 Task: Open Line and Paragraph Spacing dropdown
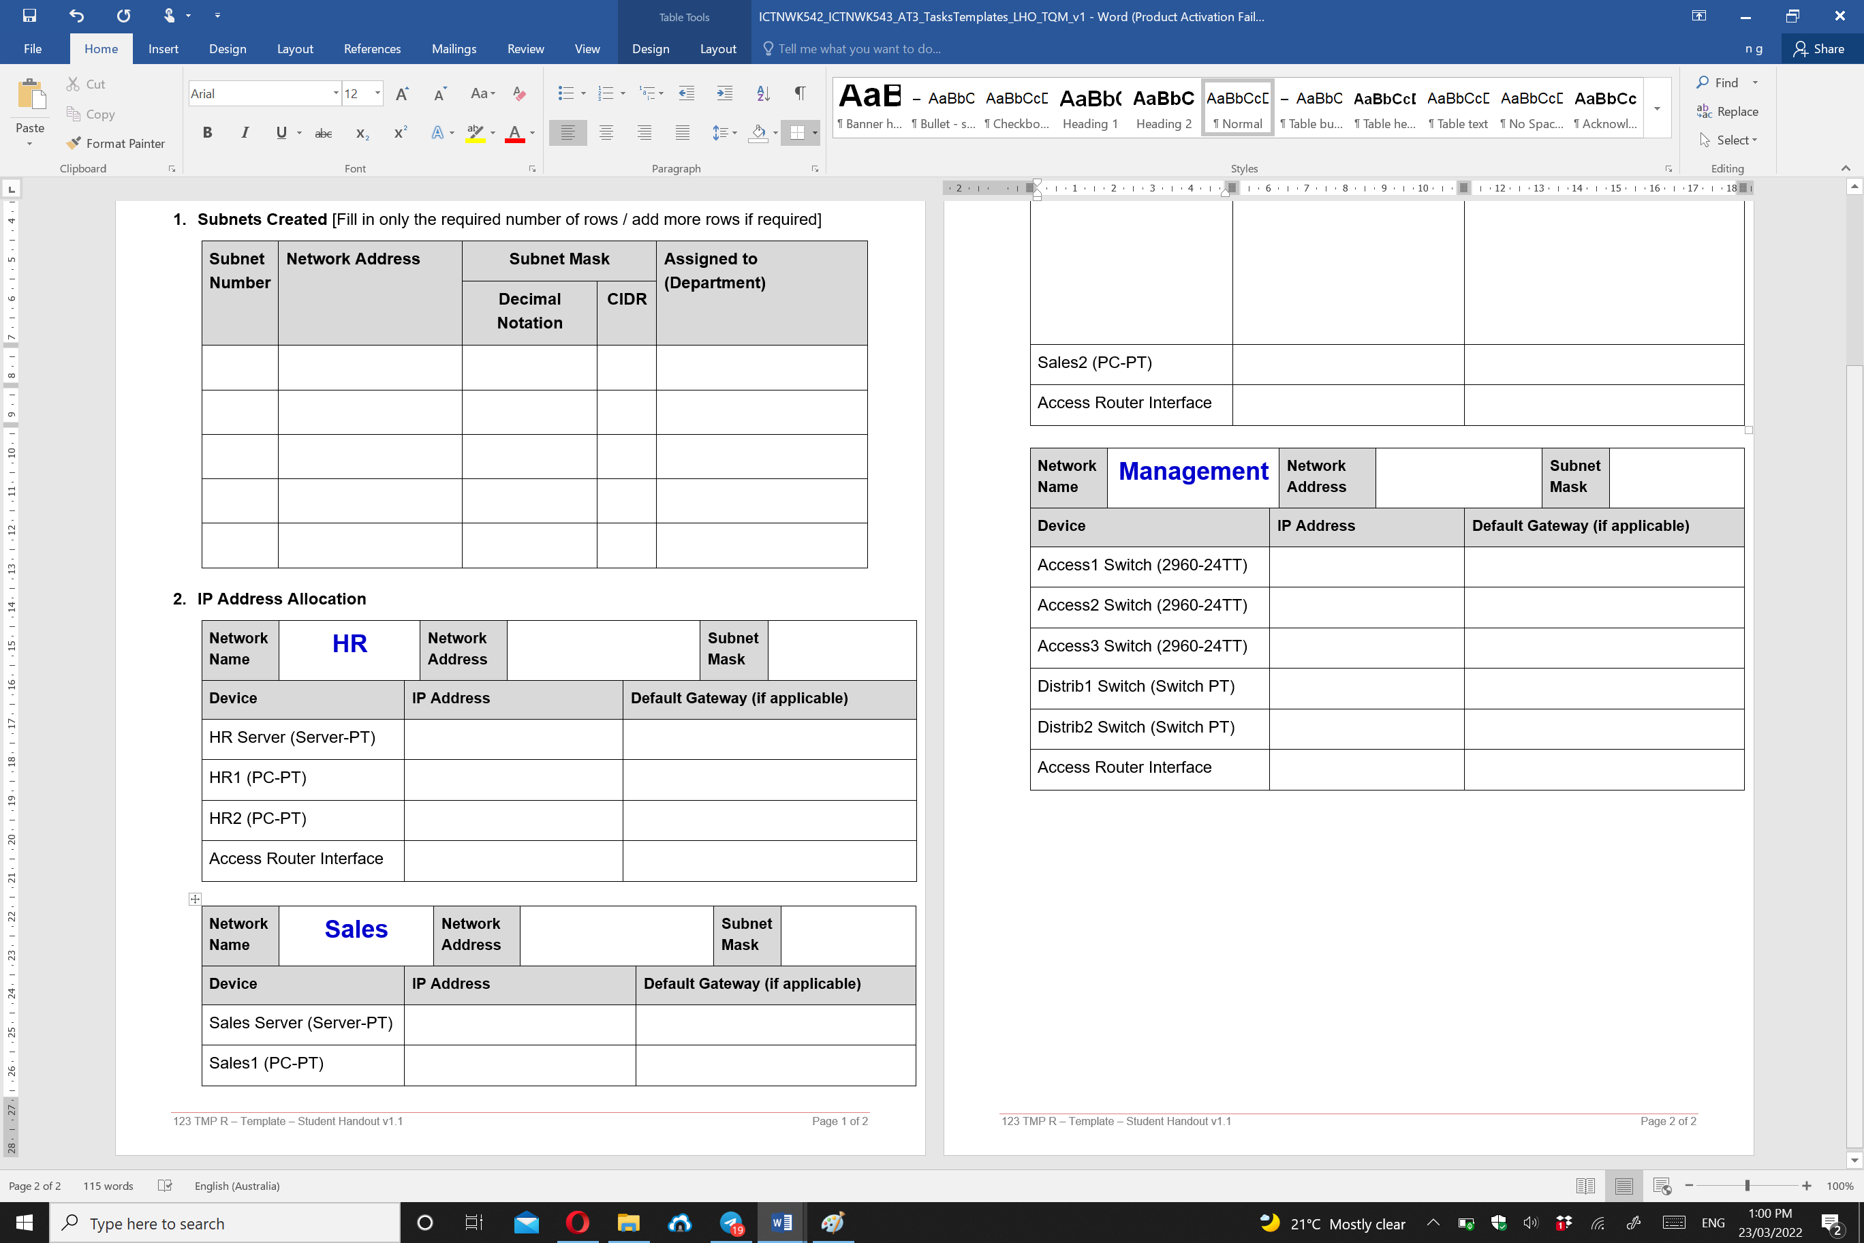coord(724,133)
